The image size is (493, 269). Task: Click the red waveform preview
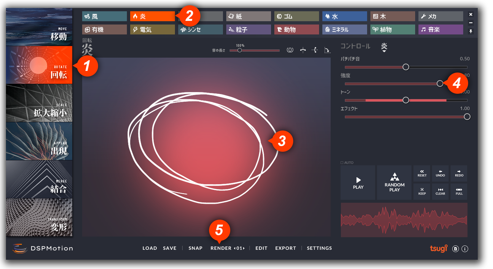pos(404,220)
